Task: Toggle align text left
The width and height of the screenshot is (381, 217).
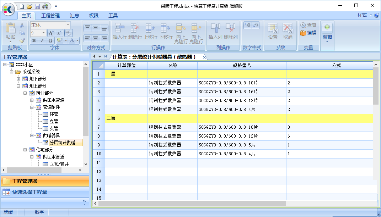Action: (x=87, y=38)
